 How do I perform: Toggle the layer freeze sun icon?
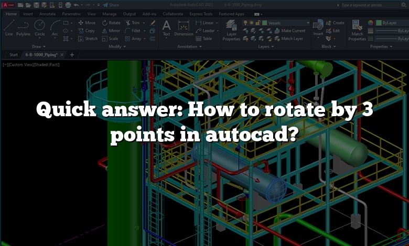click(x=252, y=23)
